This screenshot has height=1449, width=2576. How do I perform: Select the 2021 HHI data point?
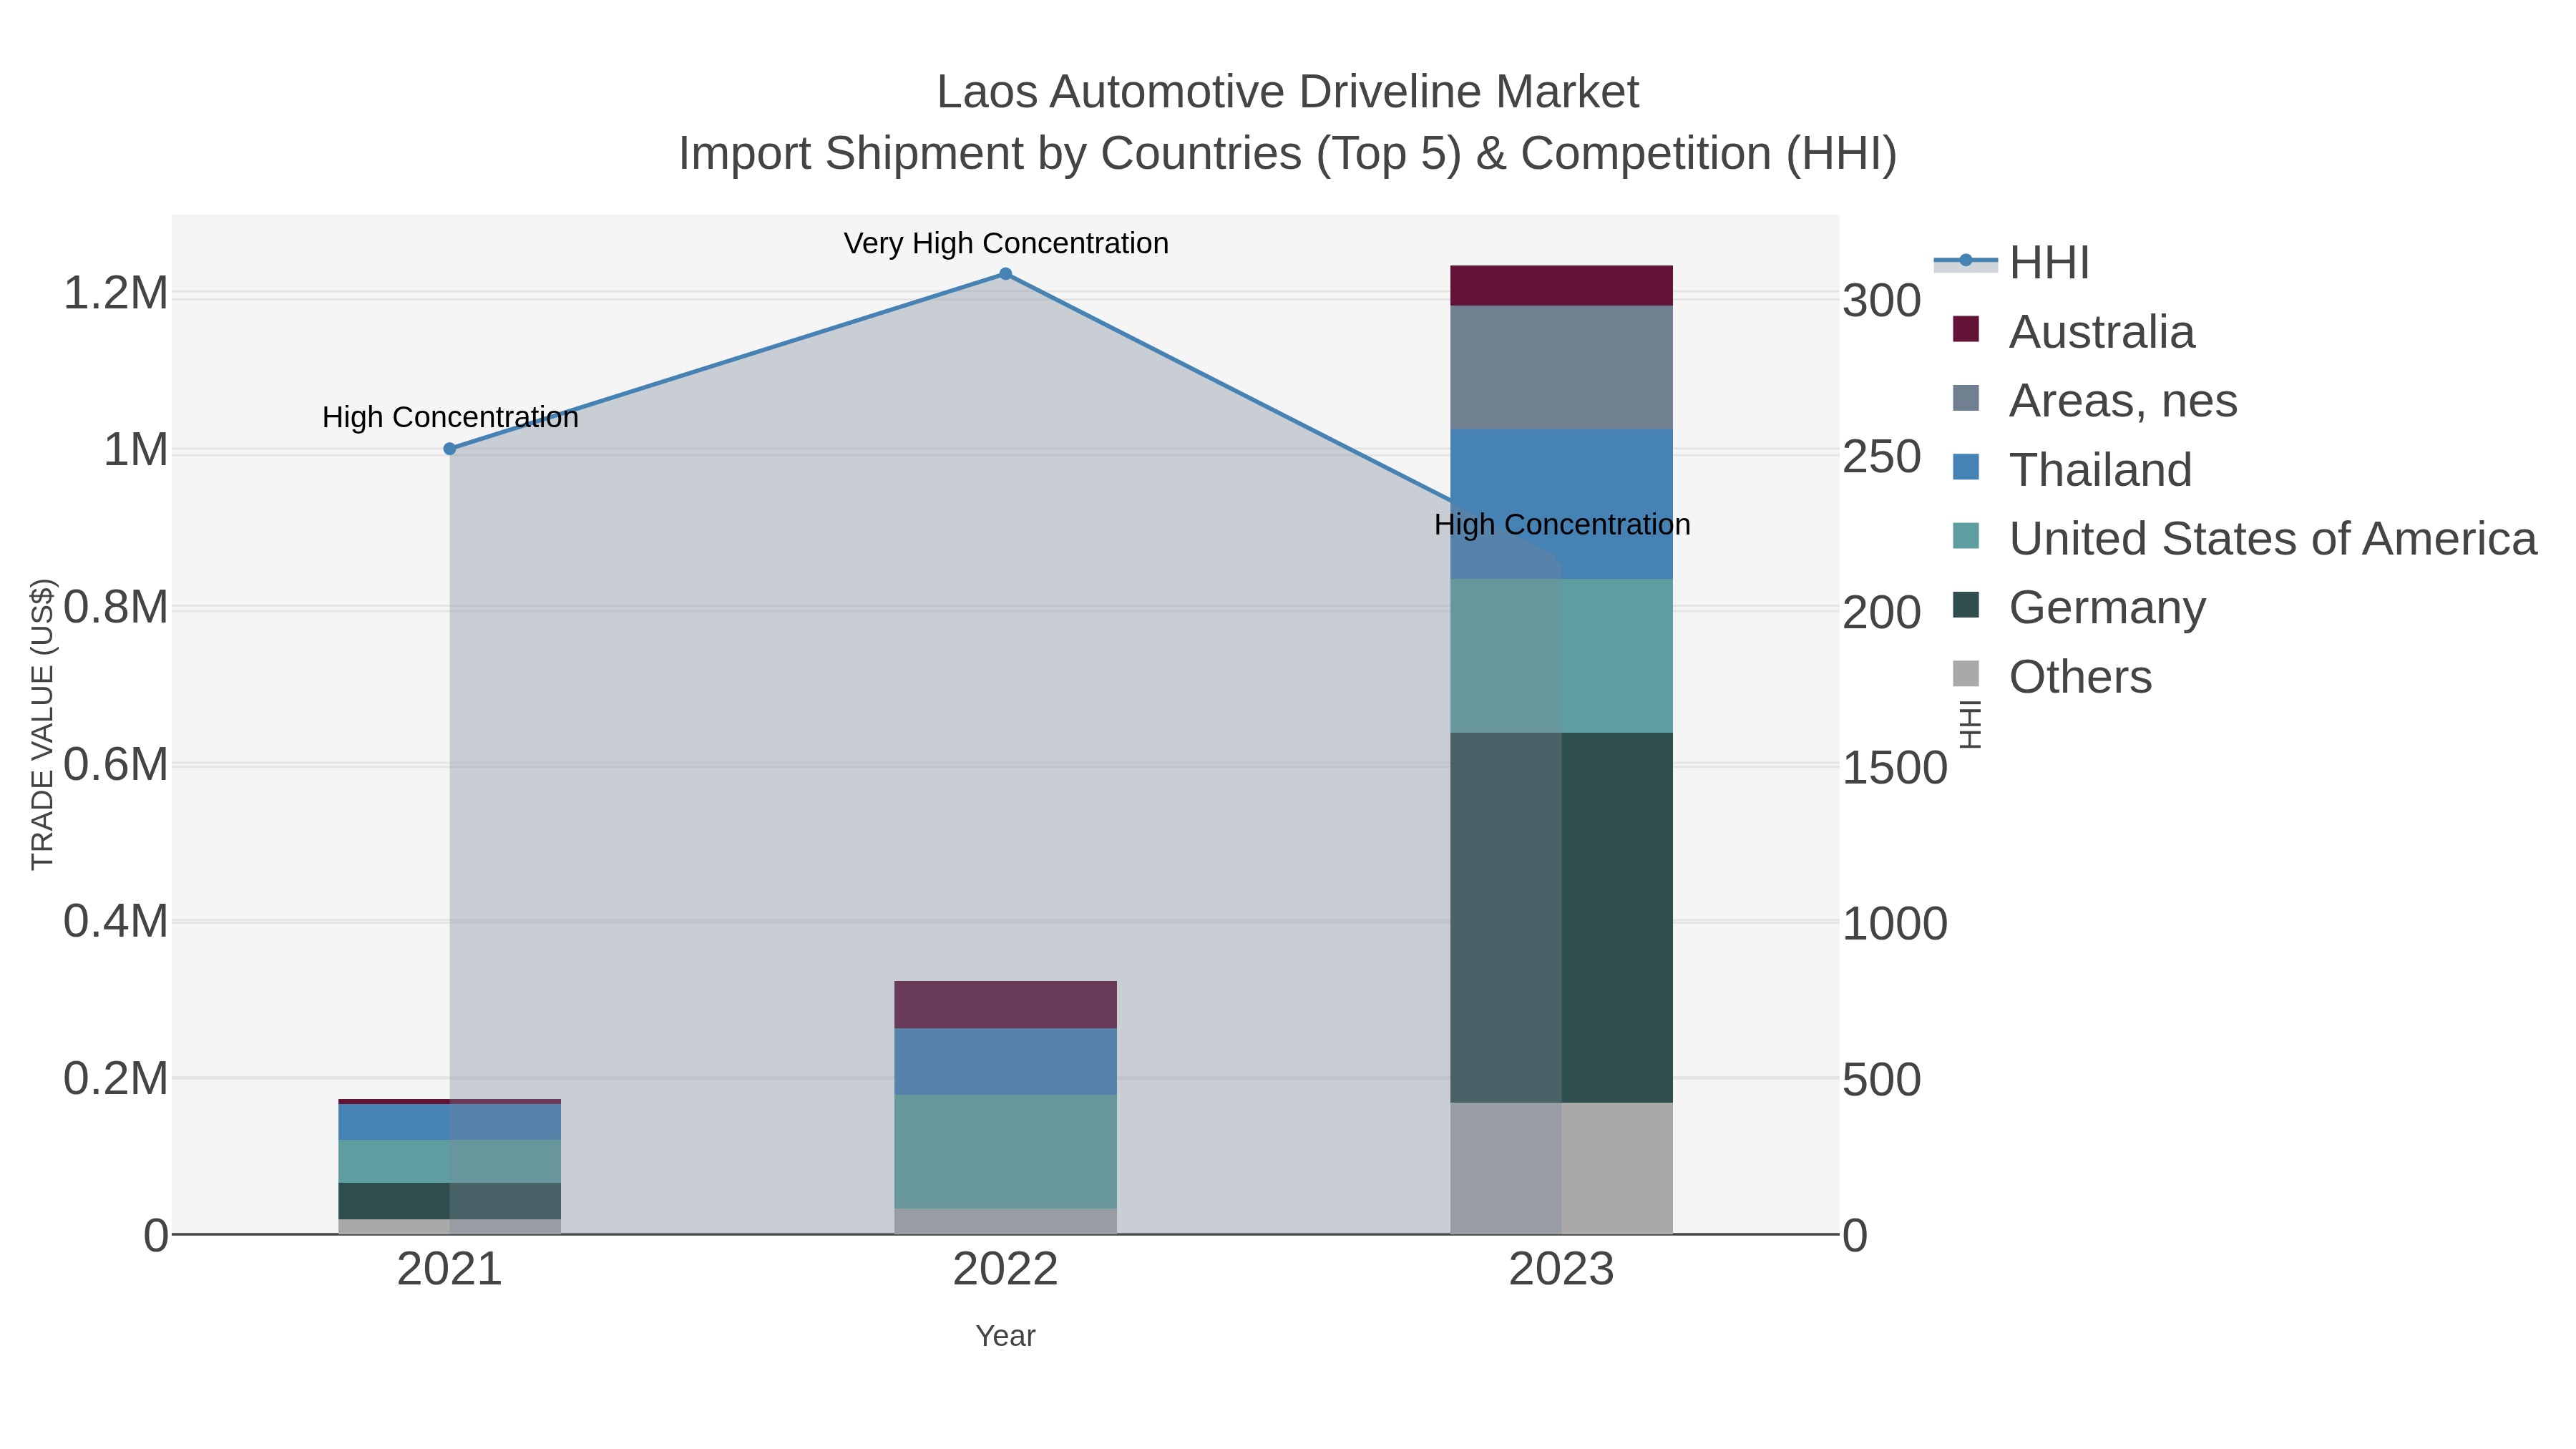pos(450,449)
